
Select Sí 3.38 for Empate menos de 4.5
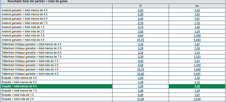click(140, 78)
